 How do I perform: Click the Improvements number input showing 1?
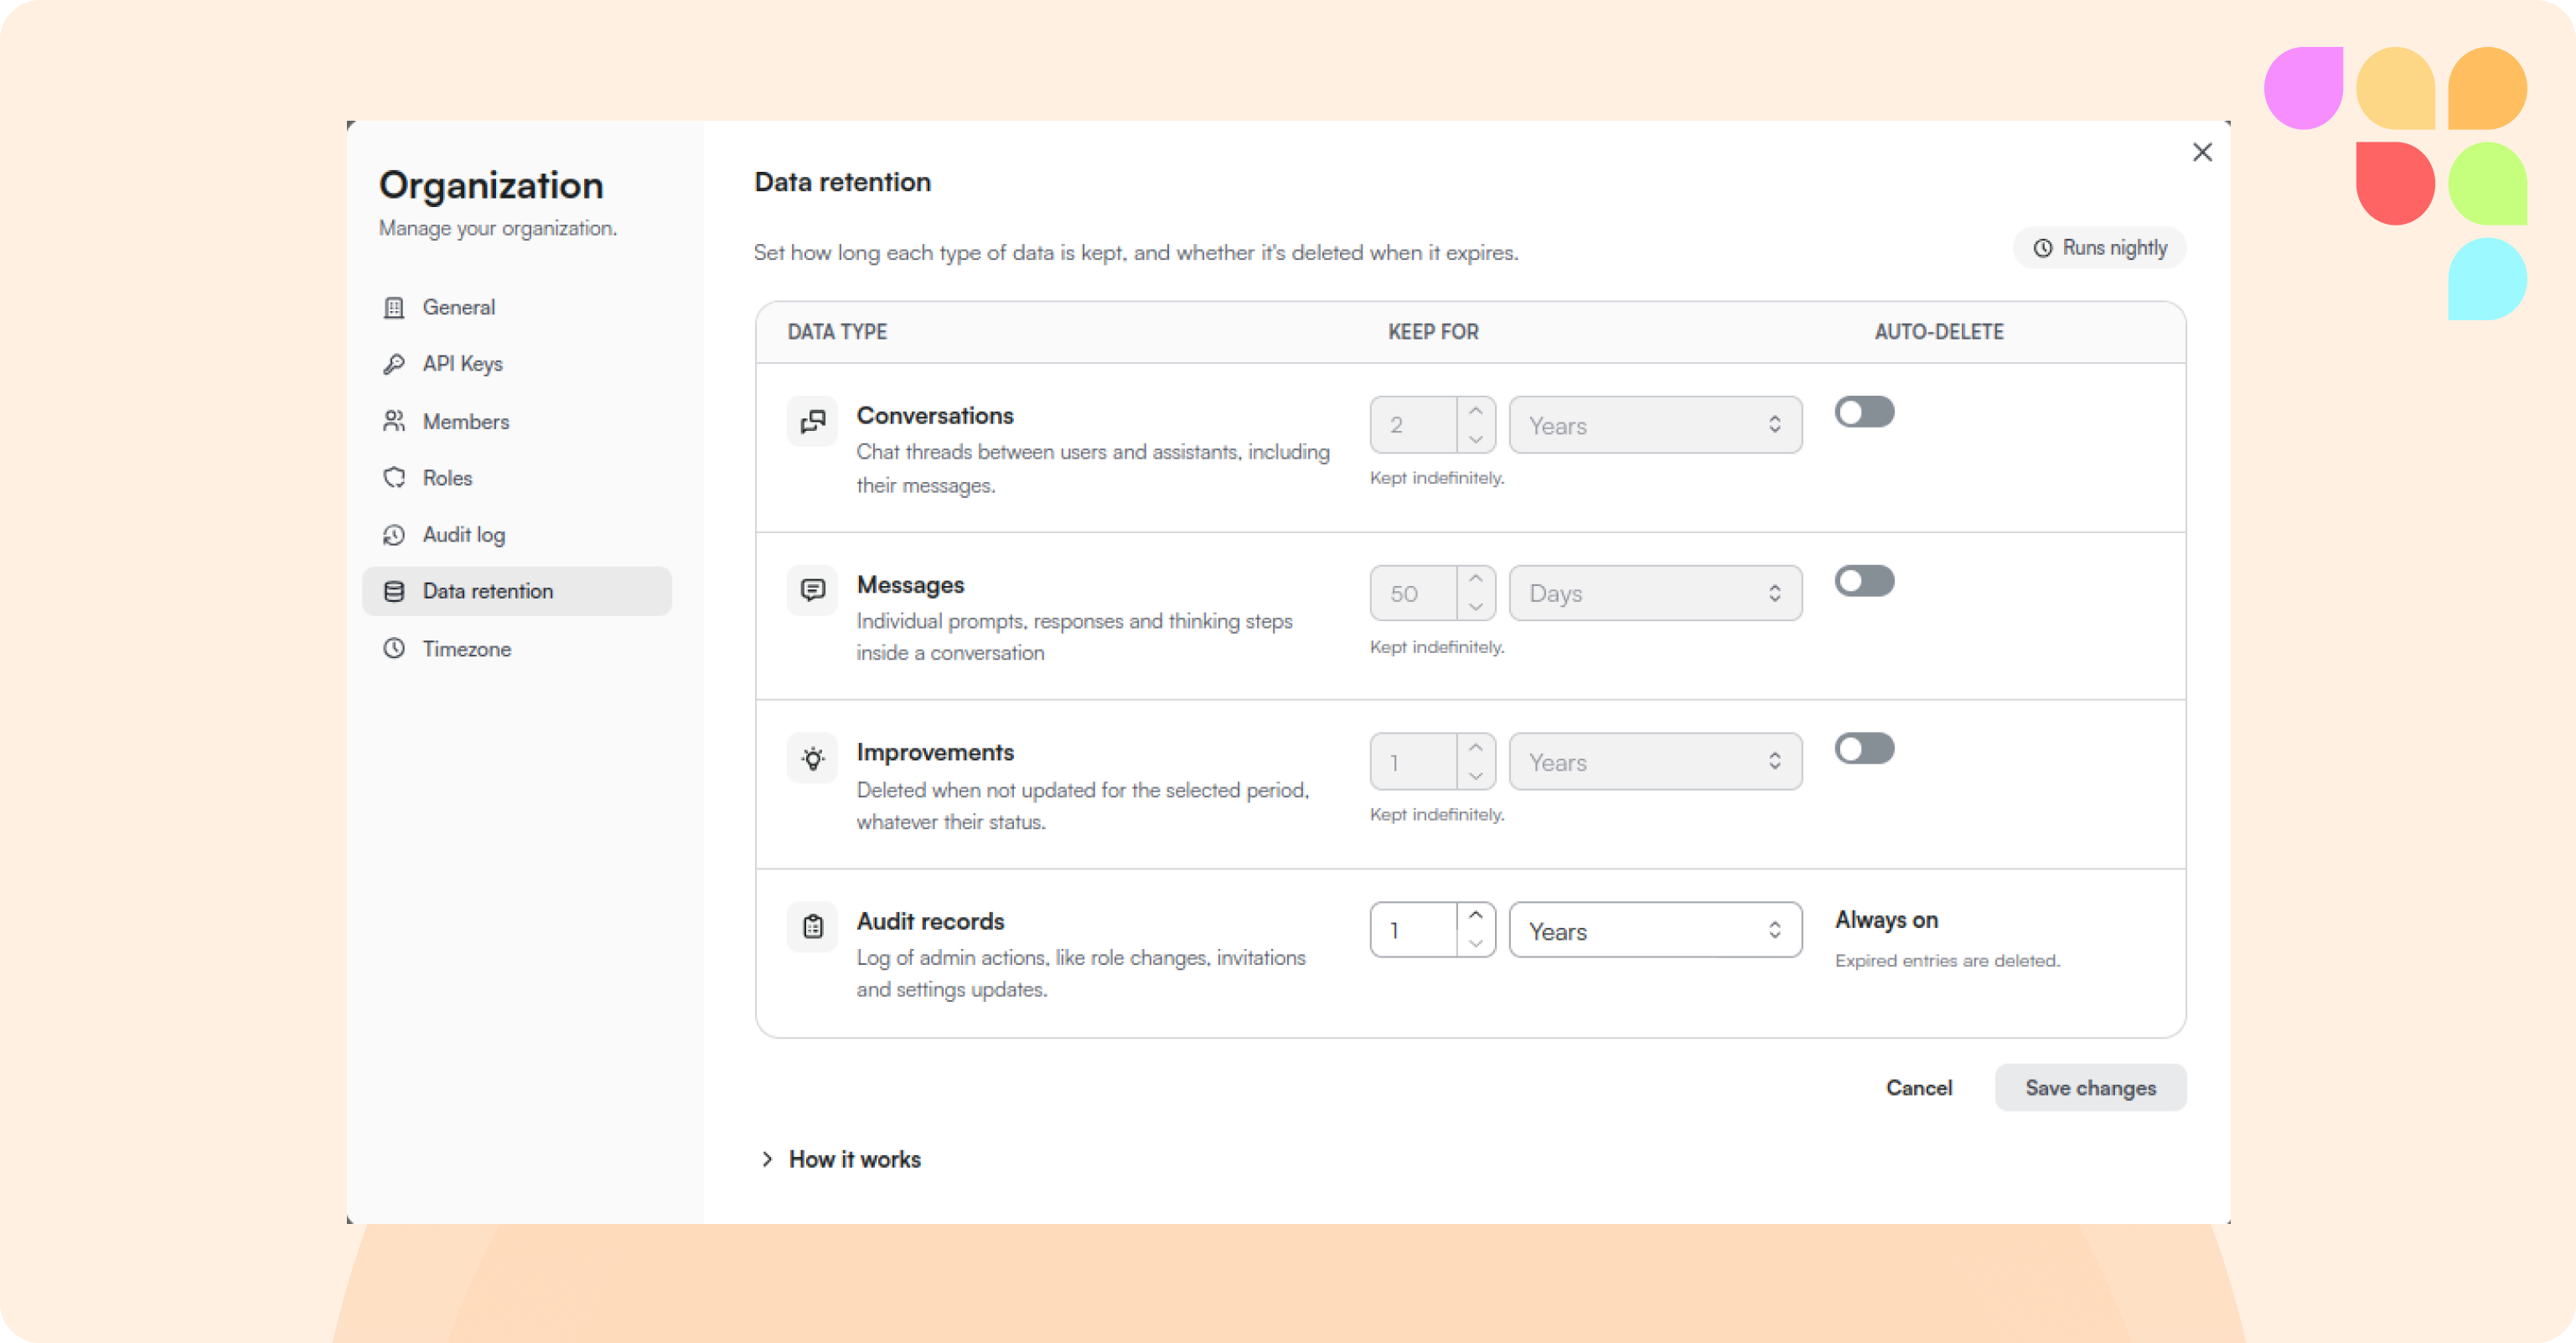[1414, 763]
